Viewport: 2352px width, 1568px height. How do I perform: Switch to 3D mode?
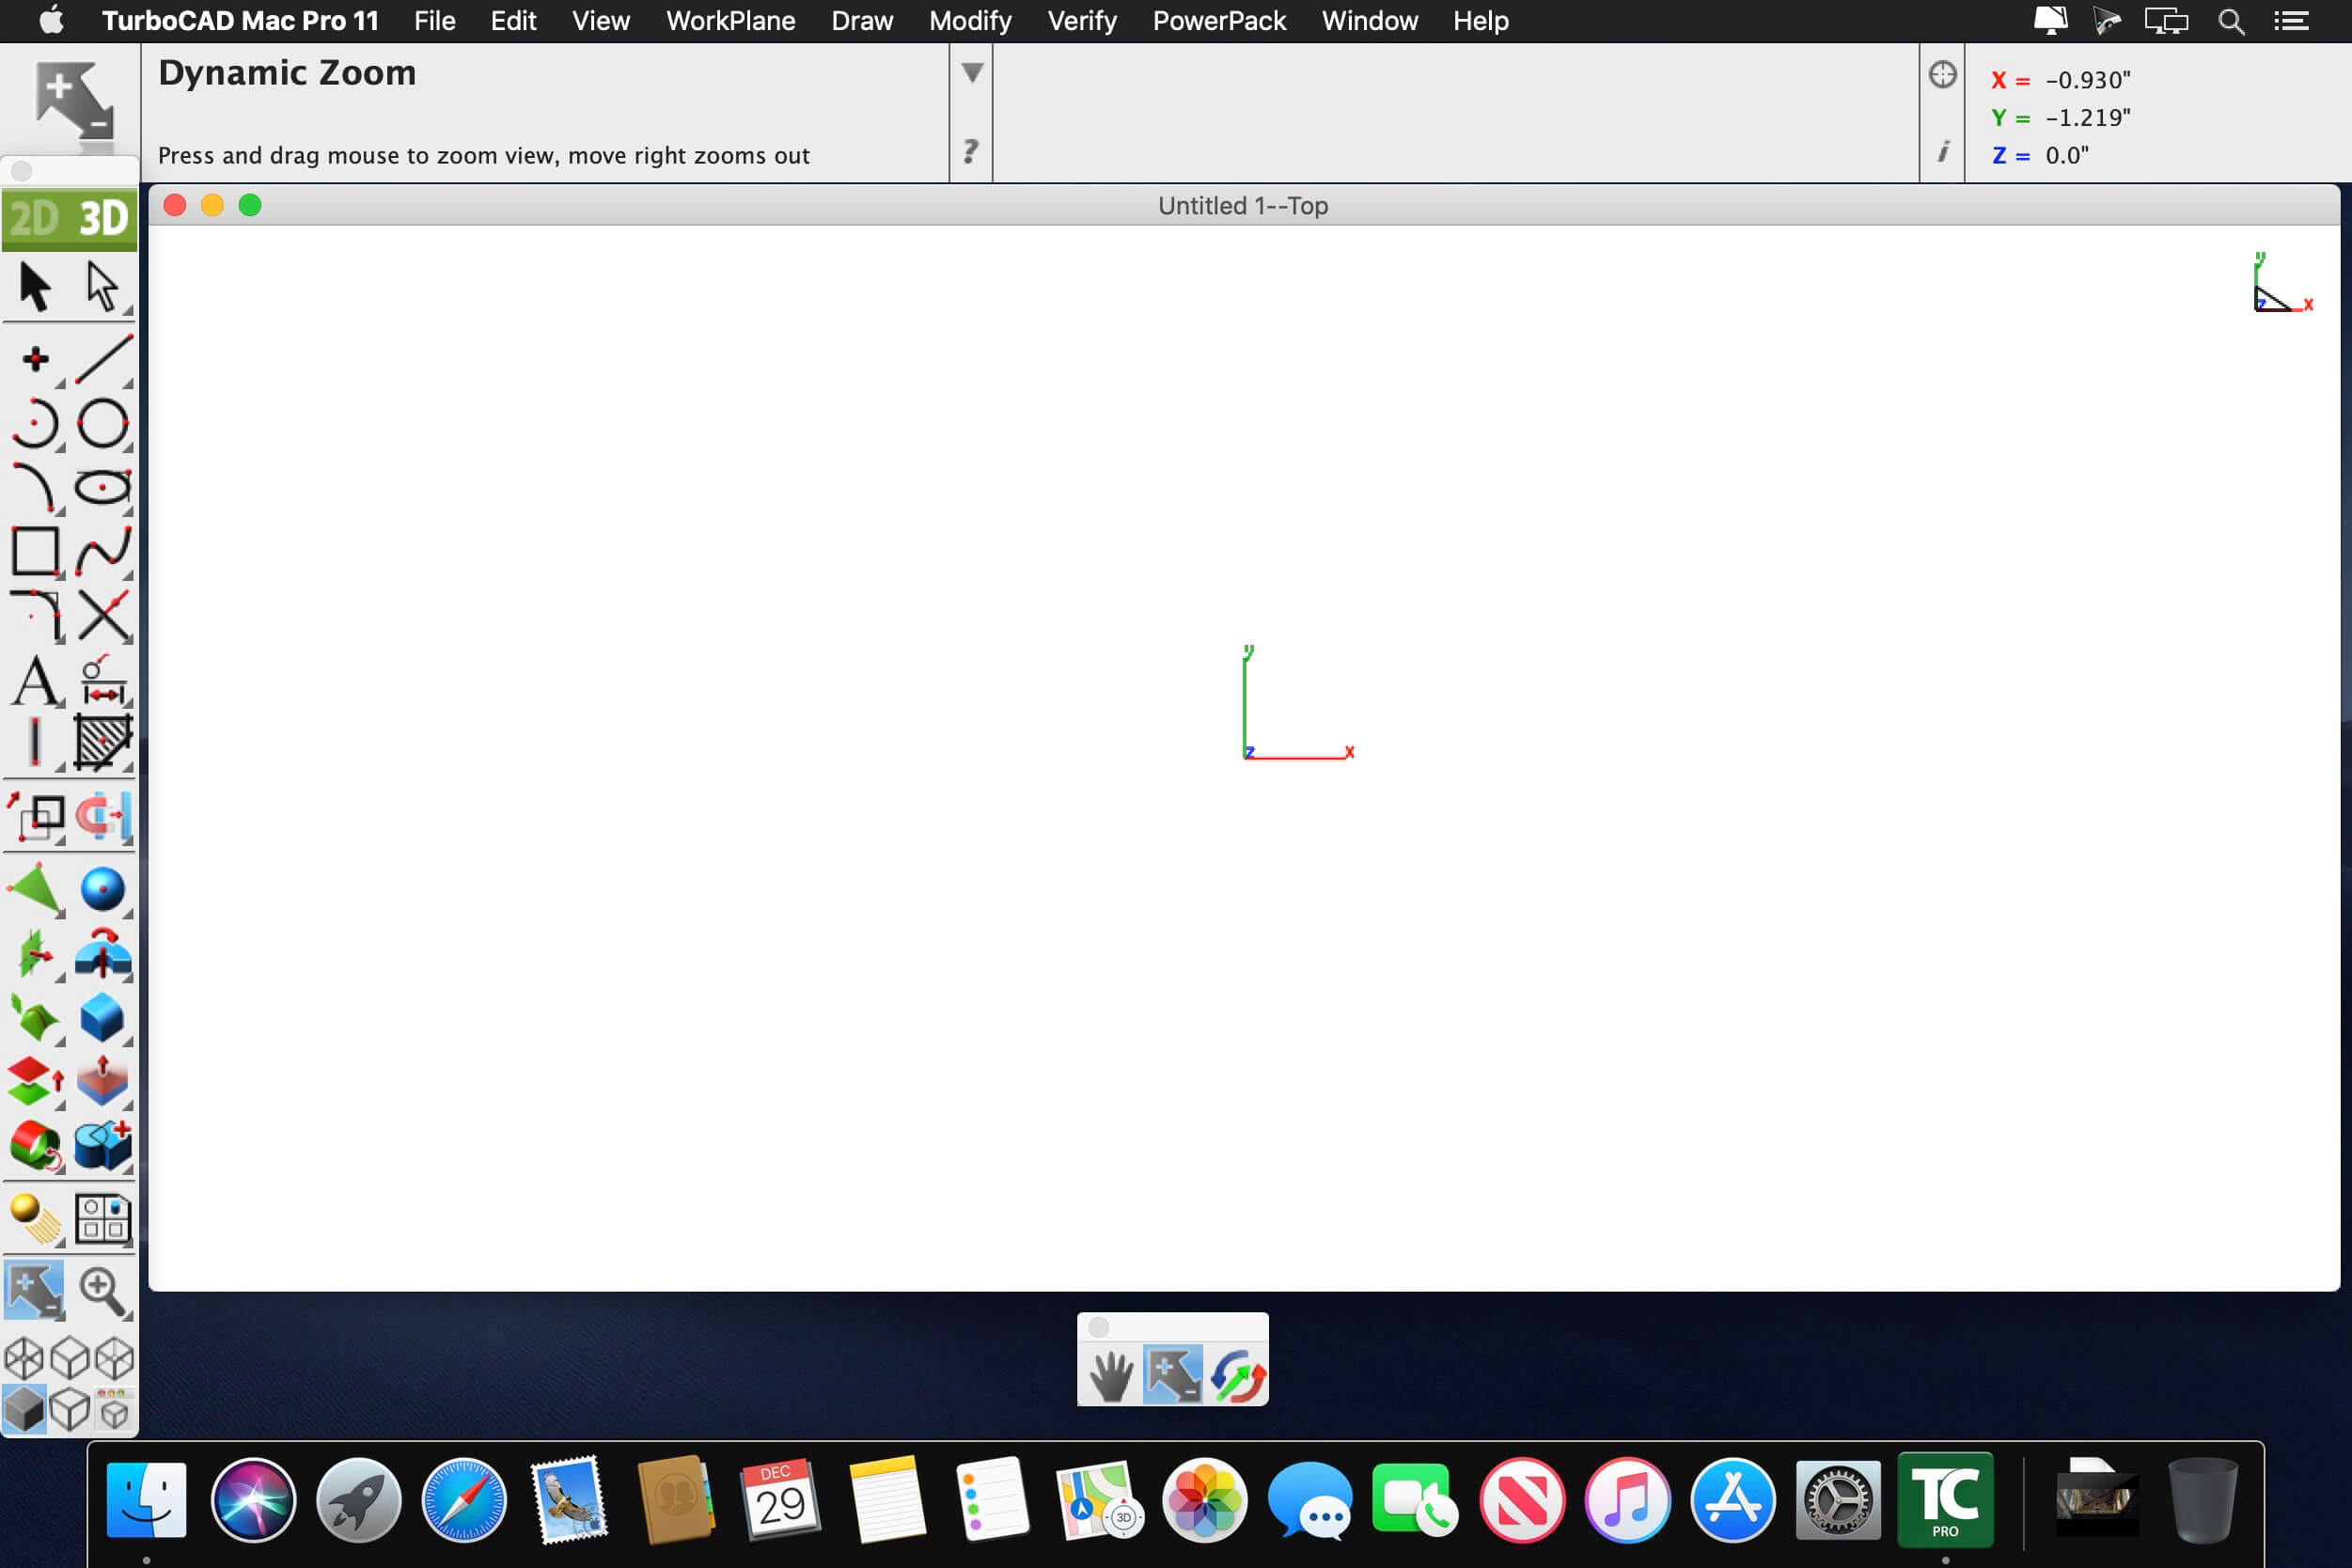(x=103, y=218)
